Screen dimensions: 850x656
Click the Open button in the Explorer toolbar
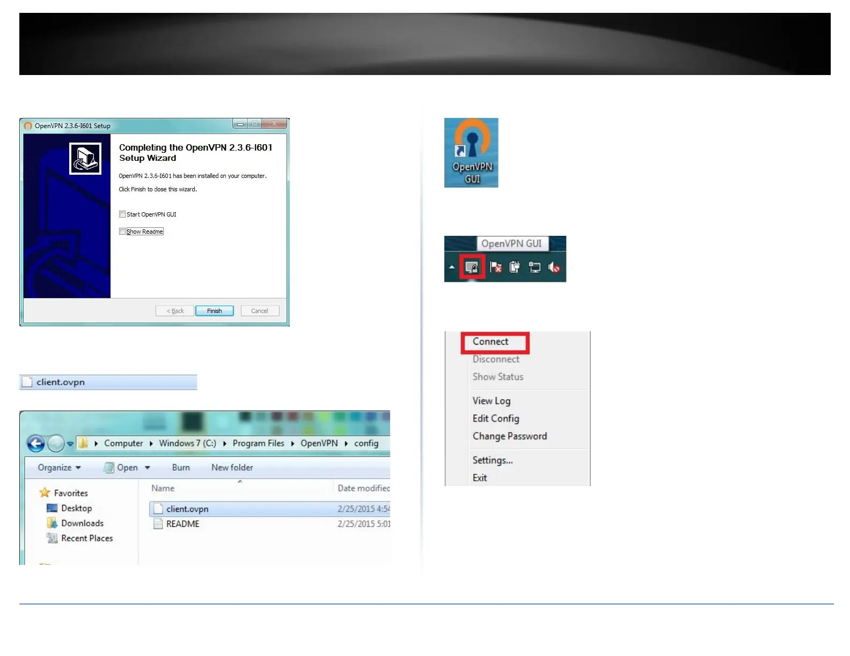121,467
